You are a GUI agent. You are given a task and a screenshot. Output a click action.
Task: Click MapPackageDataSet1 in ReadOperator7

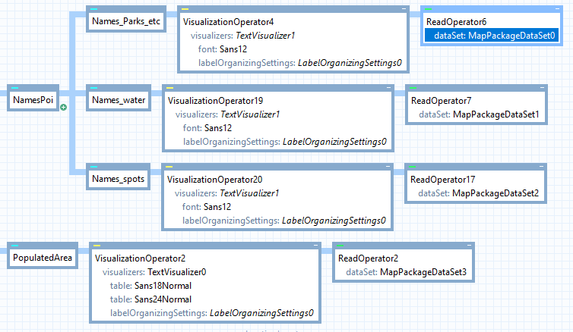[495, 114]
